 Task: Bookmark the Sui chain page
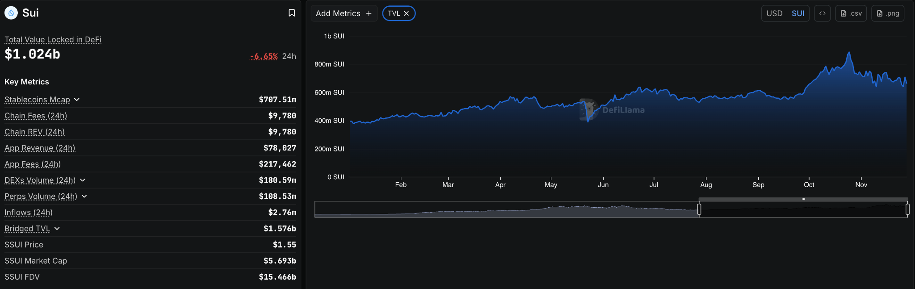292,13
